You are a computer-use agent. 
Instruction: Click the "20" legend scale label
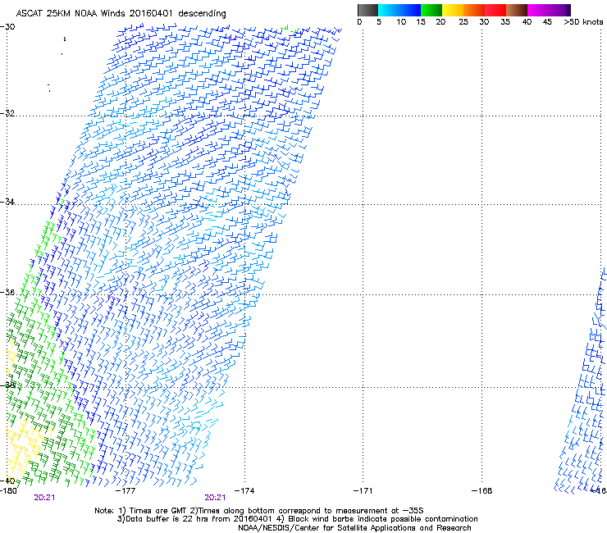tap(440, 22)
